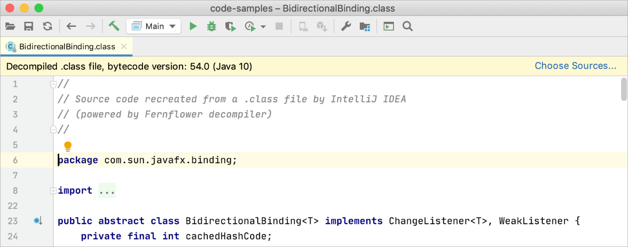Close the BidirectionalBinding.class tab
The image size is (628, 247).
click(124, 47)
